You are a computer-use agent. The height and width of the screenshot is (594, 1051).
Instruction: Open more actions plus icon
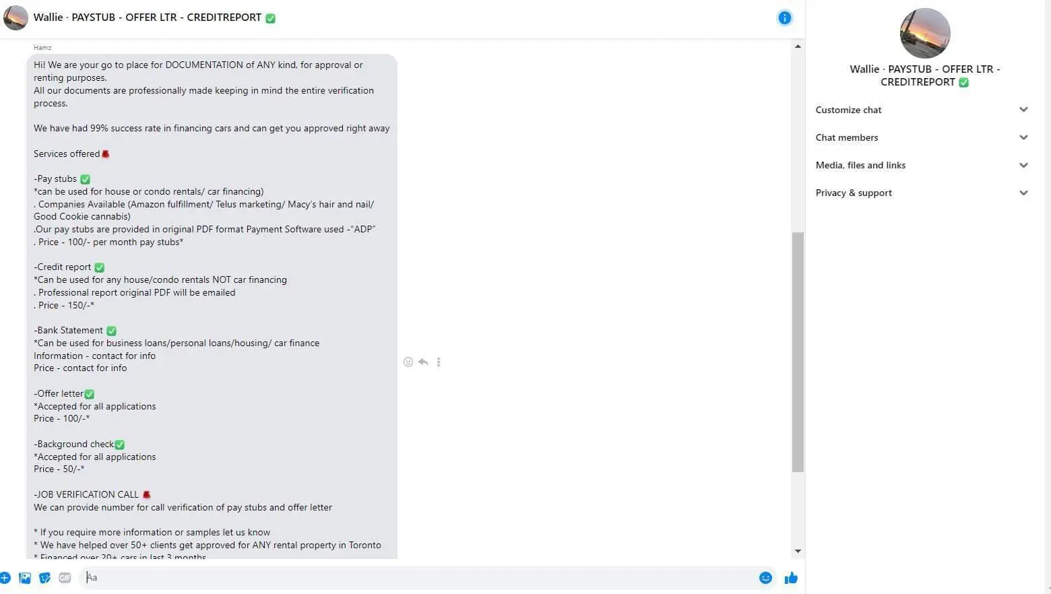[5, 578]
